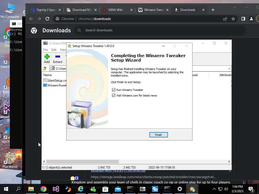This screenshot has width=259, height=194.
Task: Click the 7-Zip Extract toolbar icon
Action: tap(58, 59)
